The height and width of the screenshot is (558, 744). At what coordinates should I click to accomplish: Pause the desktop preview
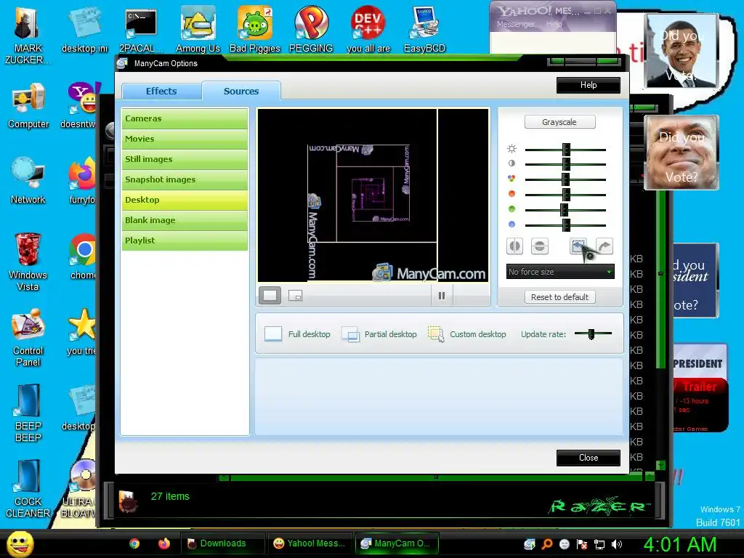coord(442,296)
